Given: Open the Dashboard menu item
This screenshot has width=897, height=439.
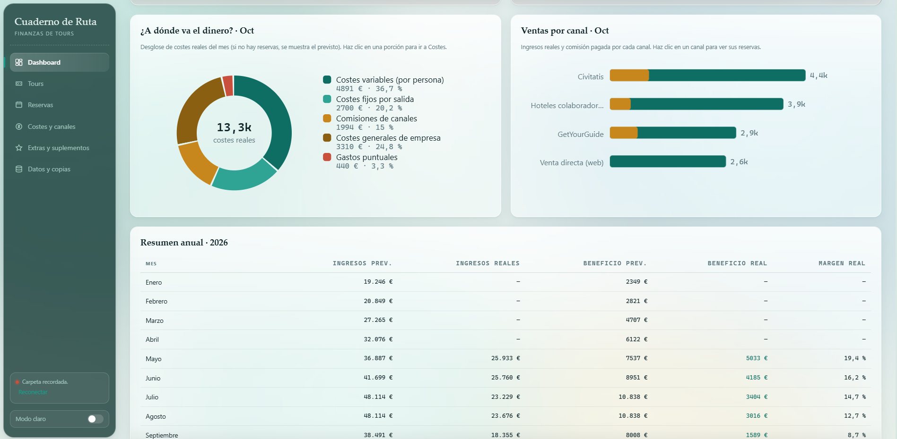Looking at the screenshot, I should point(60,62).
